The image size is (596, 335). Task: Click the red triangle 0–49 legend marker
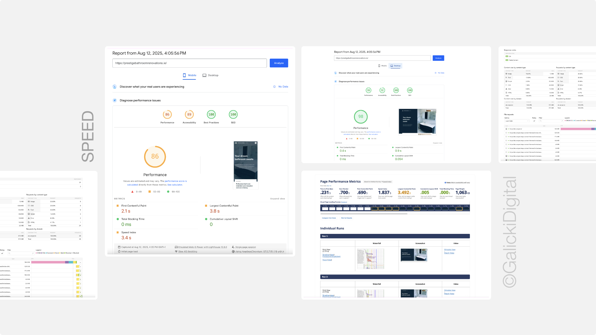coord(133,192)
